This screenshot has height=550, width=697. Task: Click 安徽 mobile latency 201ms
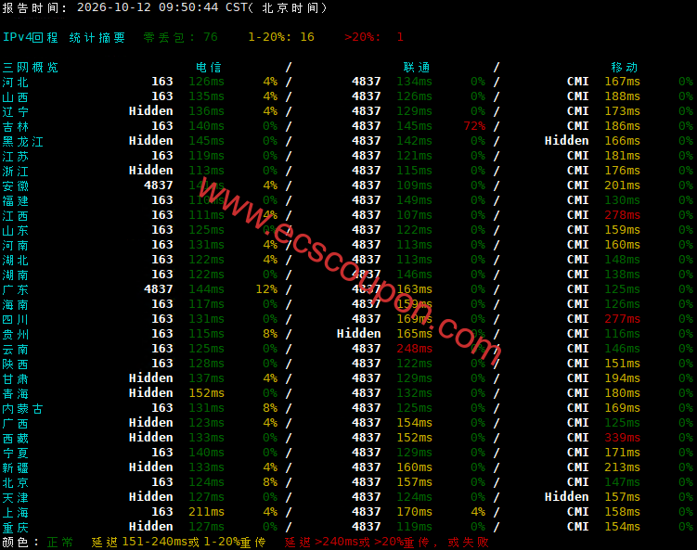coord(622,185)
